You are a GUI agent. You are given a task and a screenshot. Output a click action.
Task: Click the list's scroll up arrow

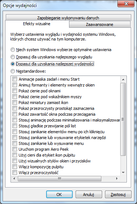(123, 79)
